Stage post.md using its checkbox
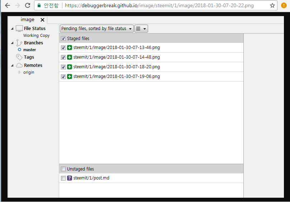The height and width of the screenshot is (202, 290). (x=63, y=178)
